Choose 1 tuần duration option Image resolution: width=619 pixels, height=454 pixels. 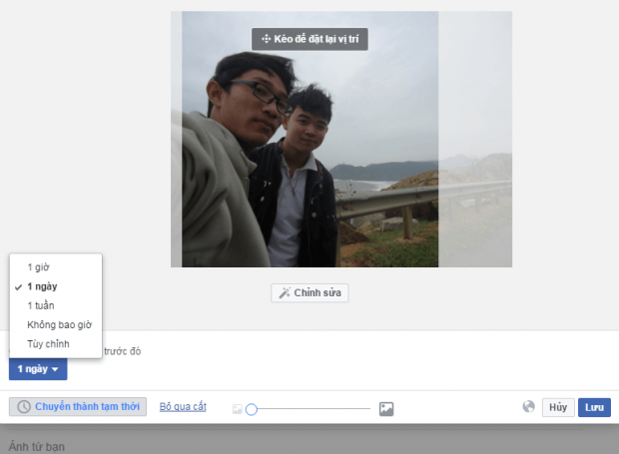coord(42,305)
